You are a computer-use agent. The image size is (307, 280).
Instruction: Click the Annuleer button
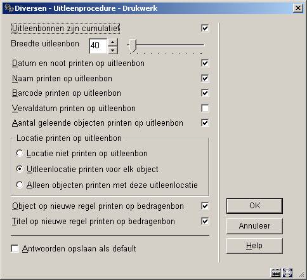[254, 226]
